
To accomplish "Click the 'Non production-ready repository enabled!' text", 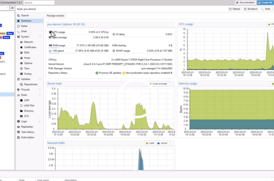I will (148, 73).
